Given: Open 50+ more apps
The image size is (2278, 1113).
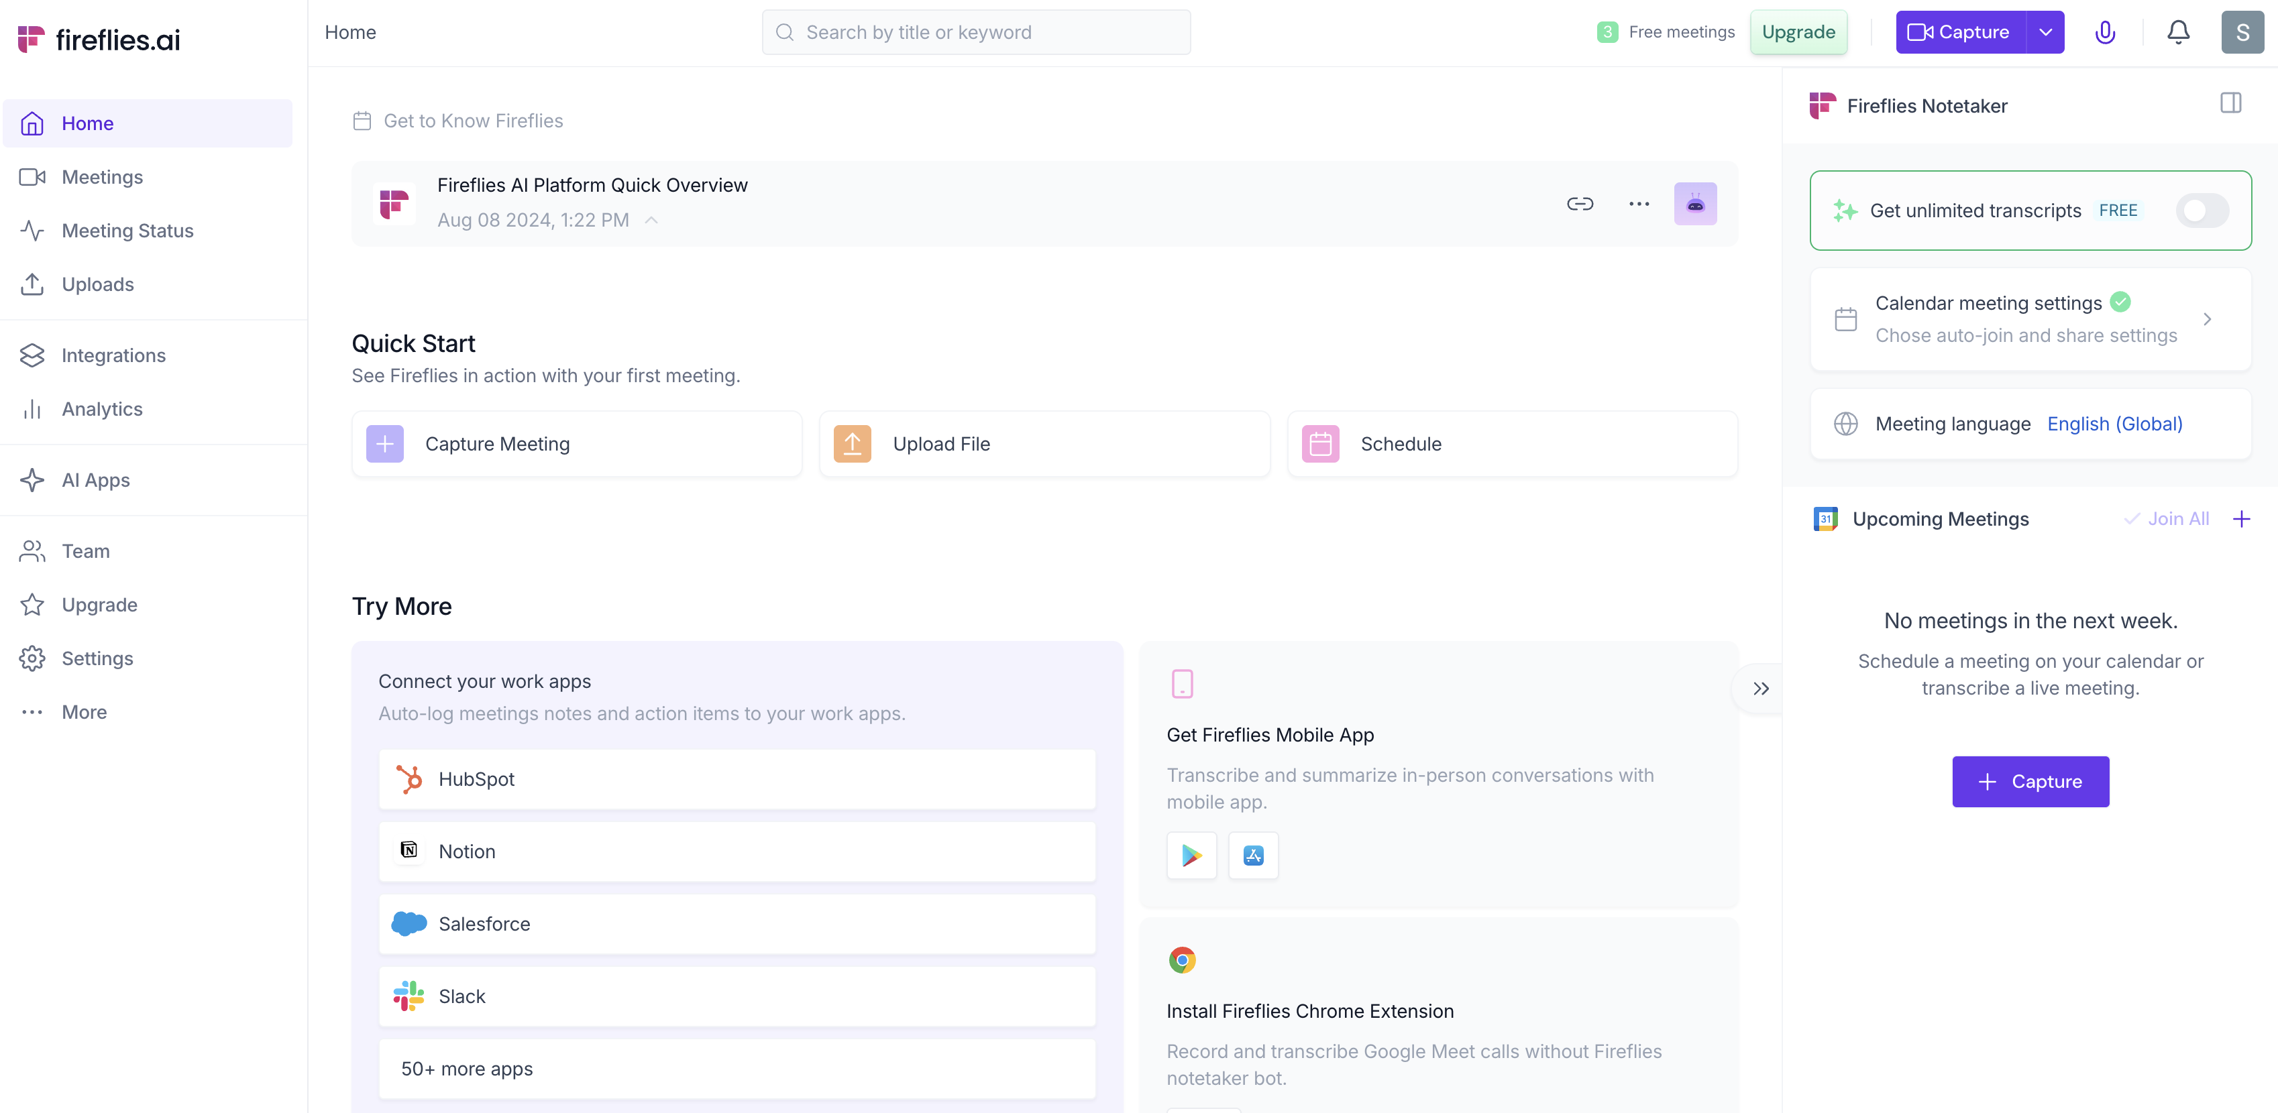Looking at the screenshot, I should 737,1069.
